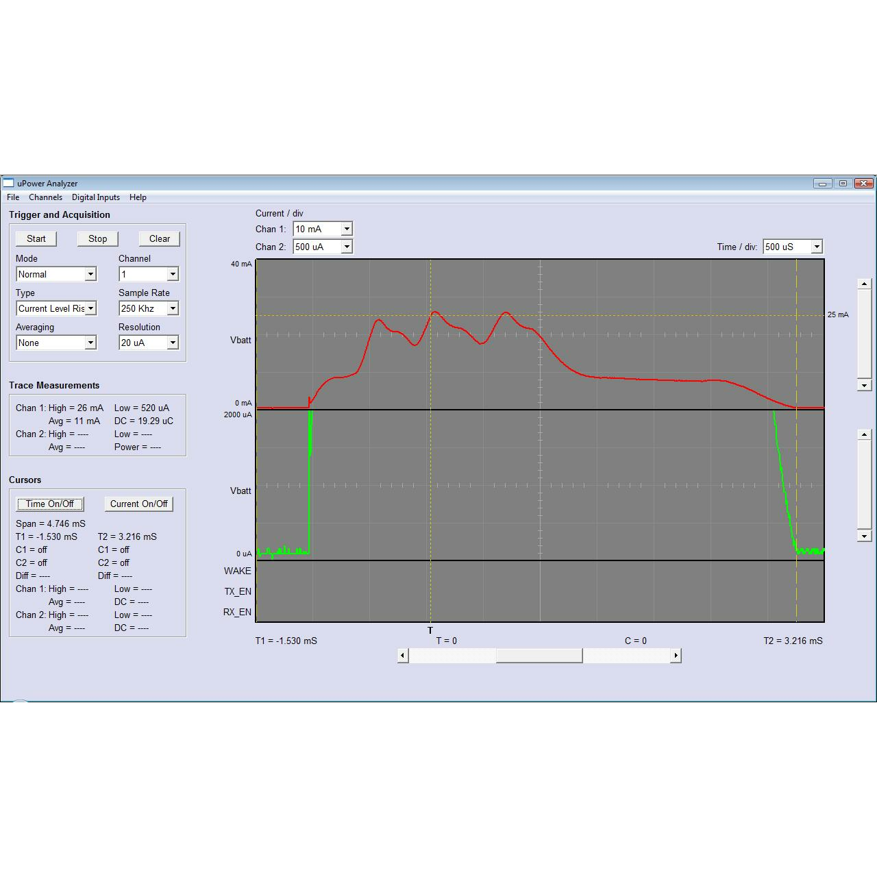This screenshot has height=877, width=877.
Task: Open the File menu
Action: (13, 197)
